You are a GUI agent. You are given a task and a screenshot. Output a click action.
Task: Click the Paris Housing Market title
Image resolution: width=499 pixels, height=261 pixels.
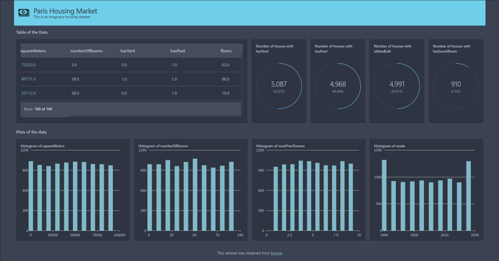(x=65, y=11)
